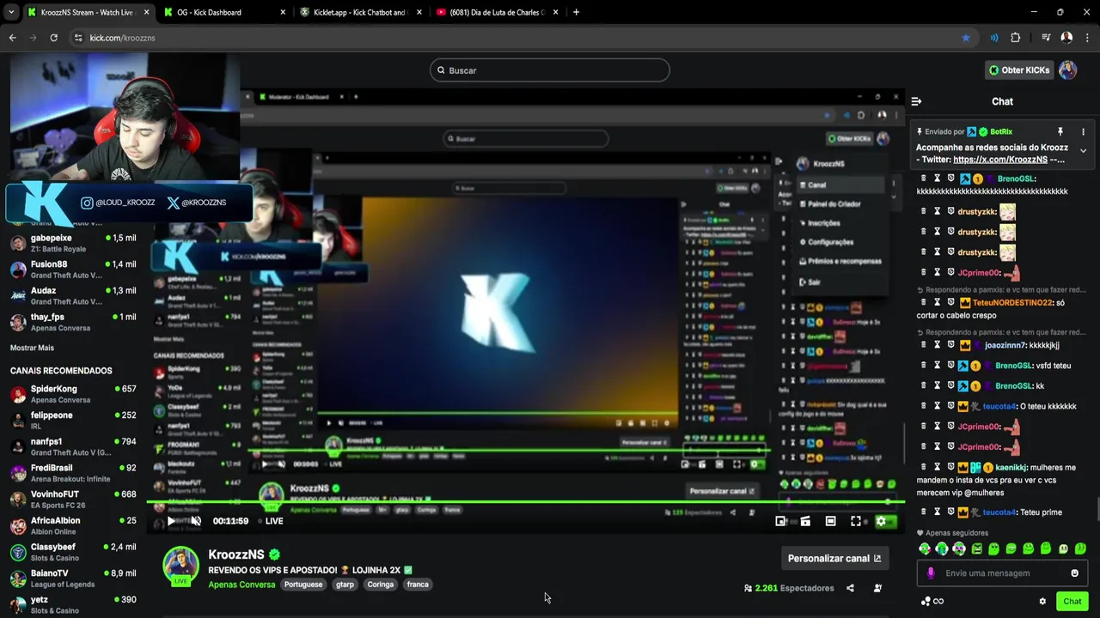
Task: Unpin the BotRix pinned message
Action: tap(1060, 131)
